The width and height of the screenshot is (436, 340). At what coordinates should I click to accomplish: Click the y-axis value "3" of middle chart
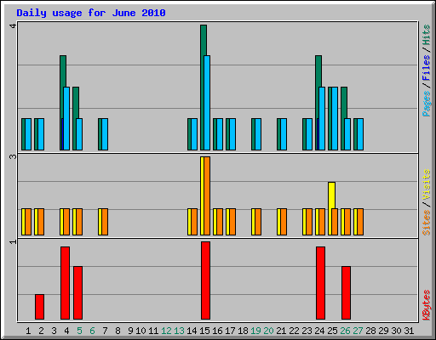(x=13, y=156)
